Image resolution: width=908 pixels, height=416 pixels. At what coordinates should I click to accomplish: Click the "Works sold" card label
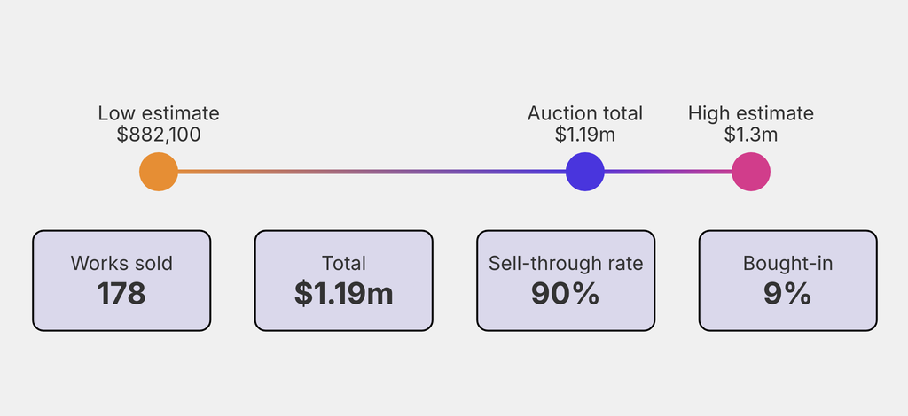tap(121, 263)
